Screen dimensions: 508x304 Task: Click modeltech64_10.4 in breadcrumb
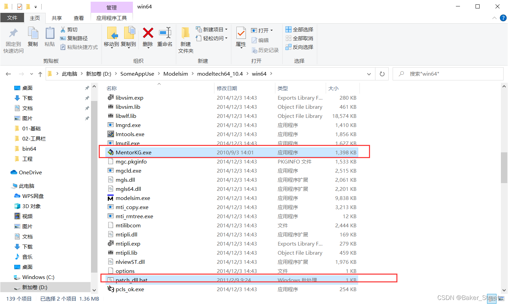pyautogui.click(x=220, y=74)
